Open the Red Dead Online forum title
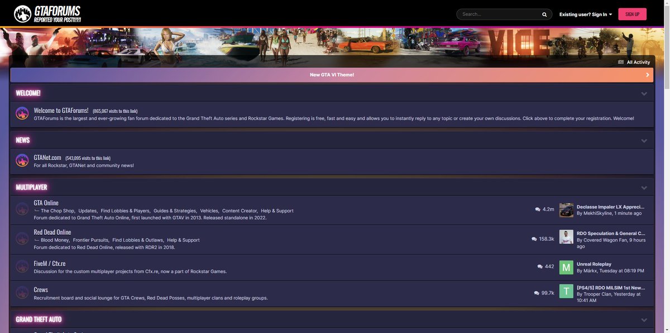This screenshot has height=333, width=670. point(52,232)
